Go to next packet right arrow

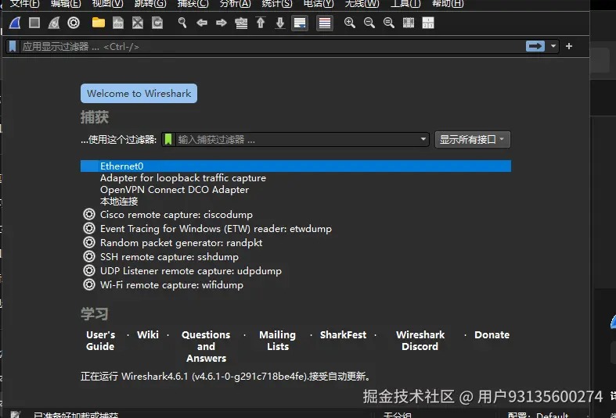pos(222,23)
